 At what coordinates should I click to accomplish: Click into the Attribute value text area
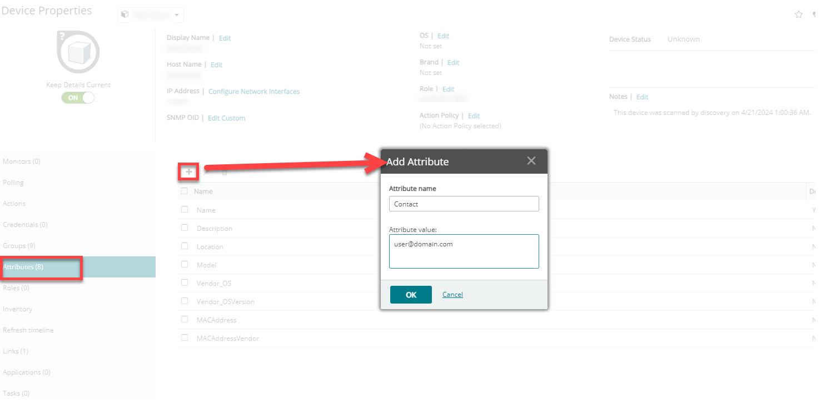coord(464,251)
